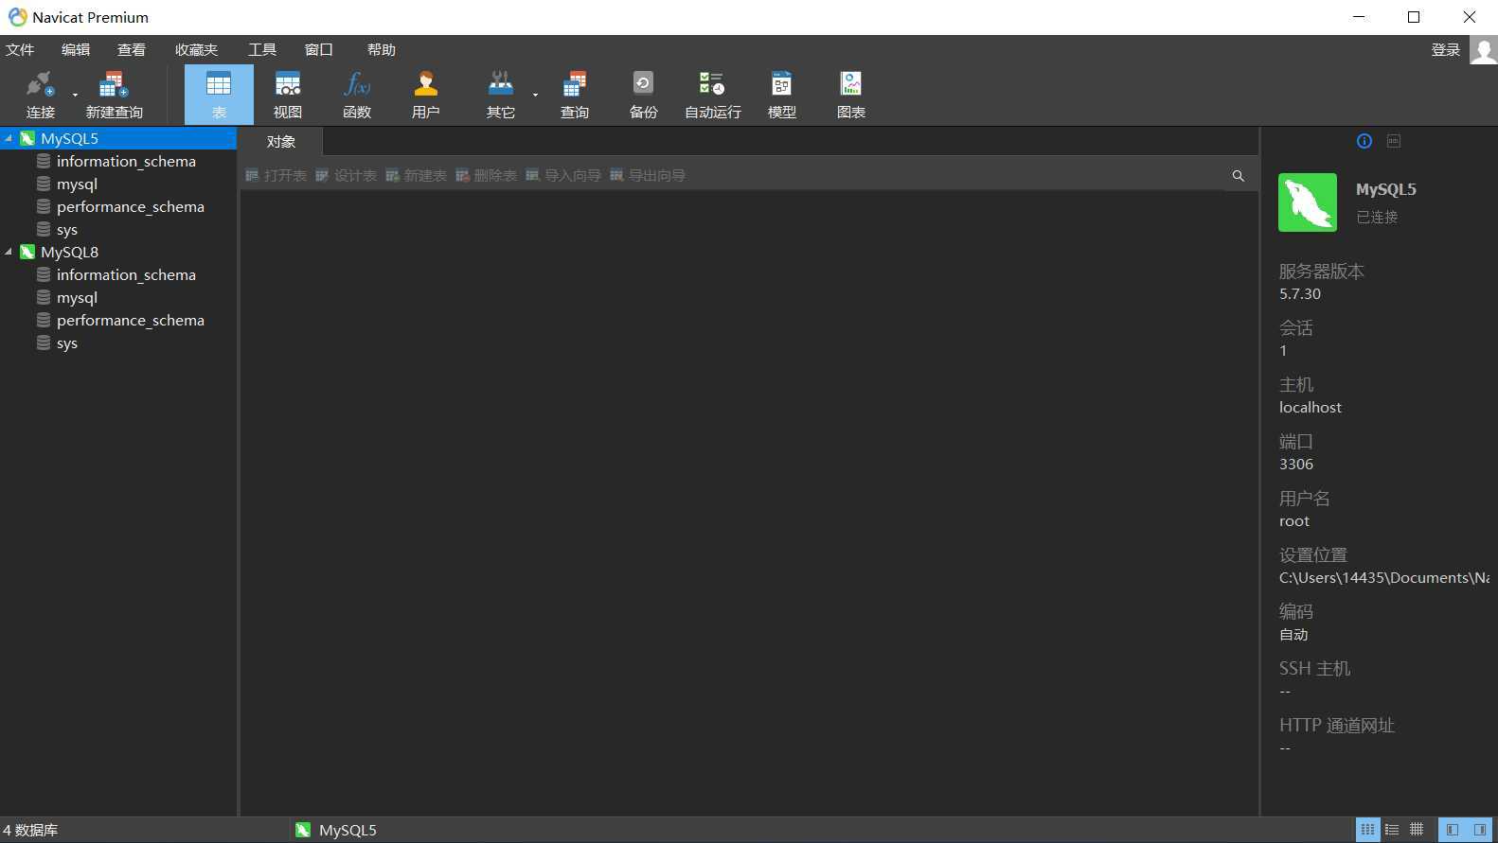Show the general information panel icon
The image size is (1498, 843).
coord(1364,141)
